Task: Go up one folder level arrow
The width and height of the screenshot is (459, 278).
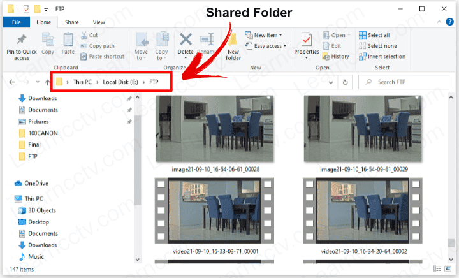Action: coord(47,82)
